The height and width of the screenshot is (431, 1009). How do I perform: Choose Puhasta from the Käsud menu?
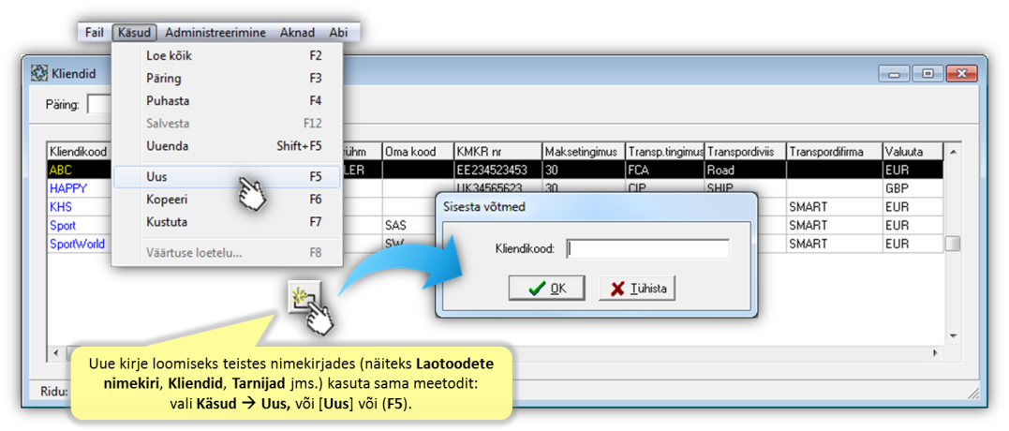227,101
